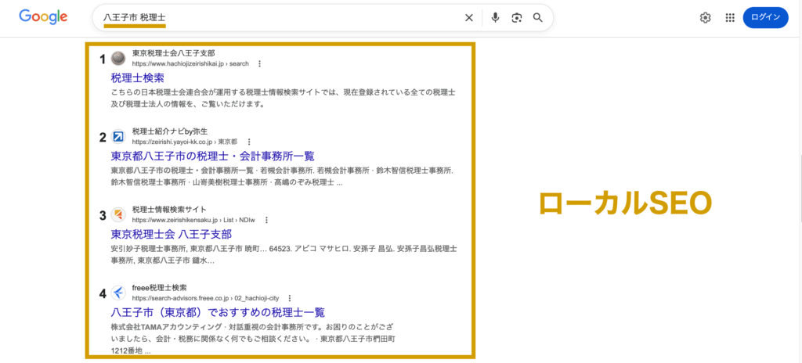The height and width of the screenshot is (363, 802).
Task: Open the Google apps grid
Action: (x=730, y=17)
